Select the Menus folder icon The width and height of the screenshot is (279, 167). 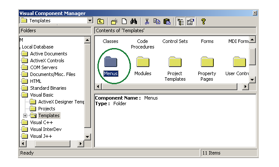110,61
